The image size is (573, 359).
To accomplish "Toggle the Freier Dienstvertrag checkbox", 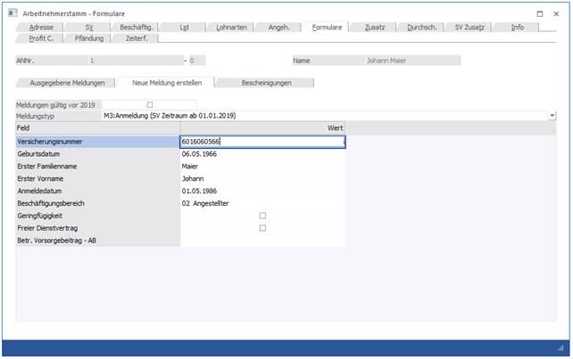I will pos(262,228).
